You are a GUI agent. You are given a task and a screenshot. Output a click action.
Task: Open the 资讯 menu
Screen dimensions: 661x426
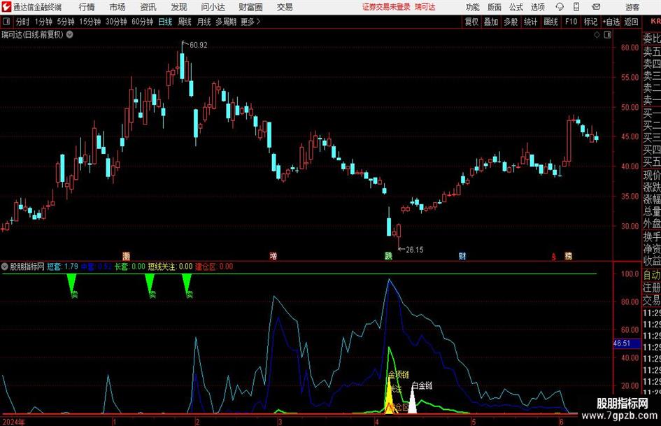click(148, 7)
